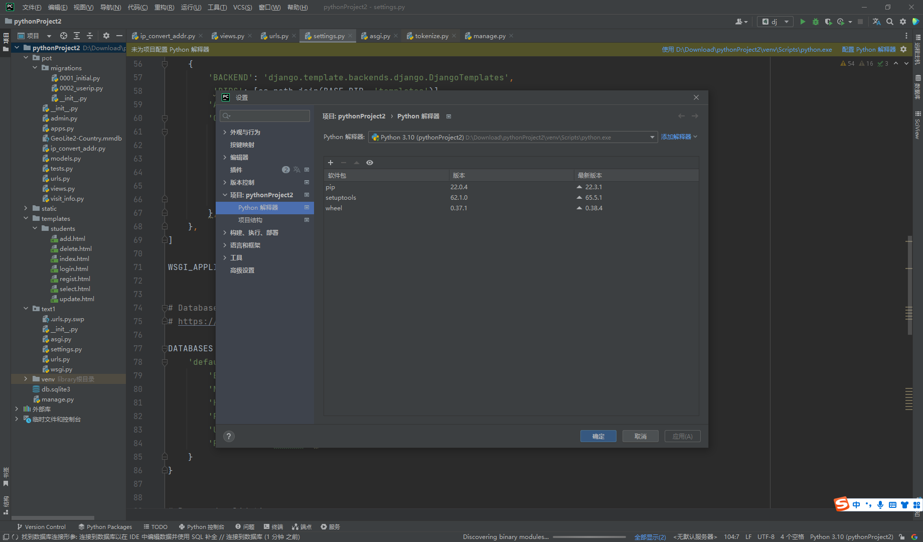Click the translate icon in toolbar
This screenshot has height=542, width=923.
coord(876,22)
